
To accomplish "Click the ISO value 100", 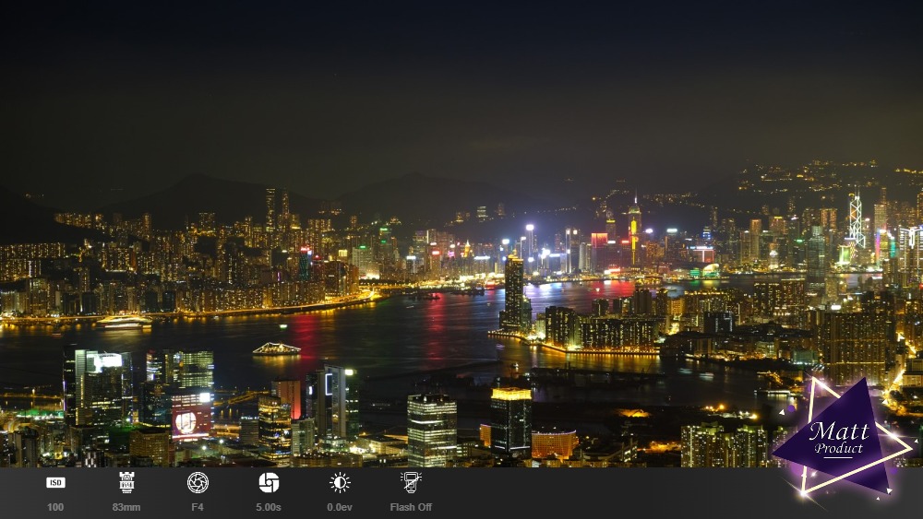I will point(55,507).
